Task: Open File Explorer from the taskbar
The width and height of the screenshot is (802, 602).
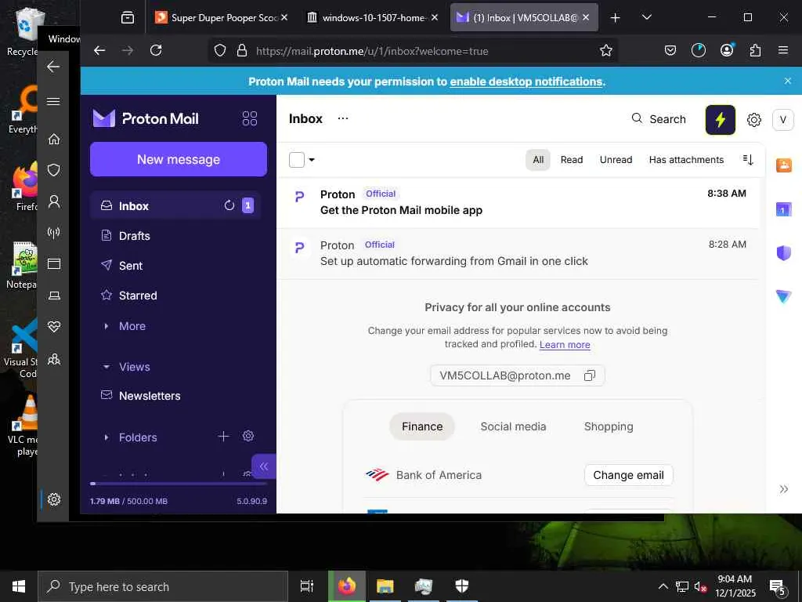Action: pos(385,586)
